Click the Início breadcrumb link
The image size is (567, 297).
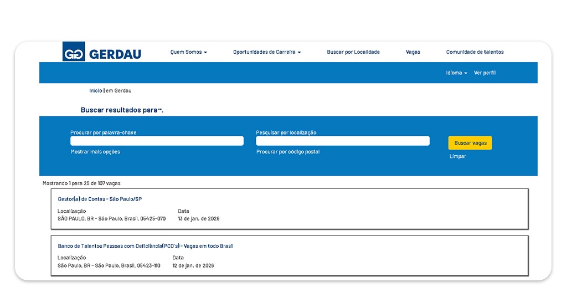coord(96,90)
